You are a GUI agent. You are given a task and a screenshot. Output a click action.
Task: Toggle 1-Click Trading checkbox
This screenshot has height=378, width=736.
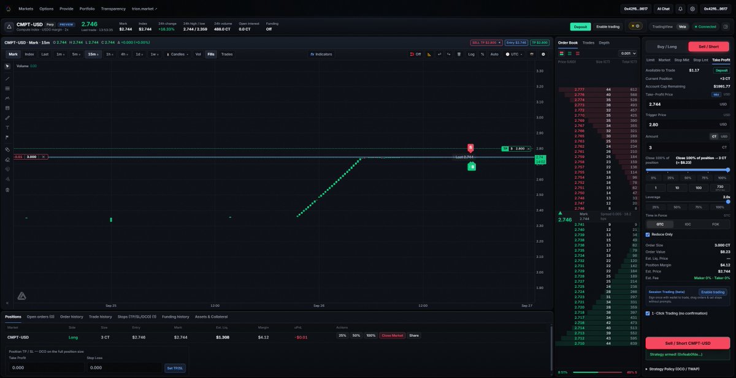[x=648, y=313]
